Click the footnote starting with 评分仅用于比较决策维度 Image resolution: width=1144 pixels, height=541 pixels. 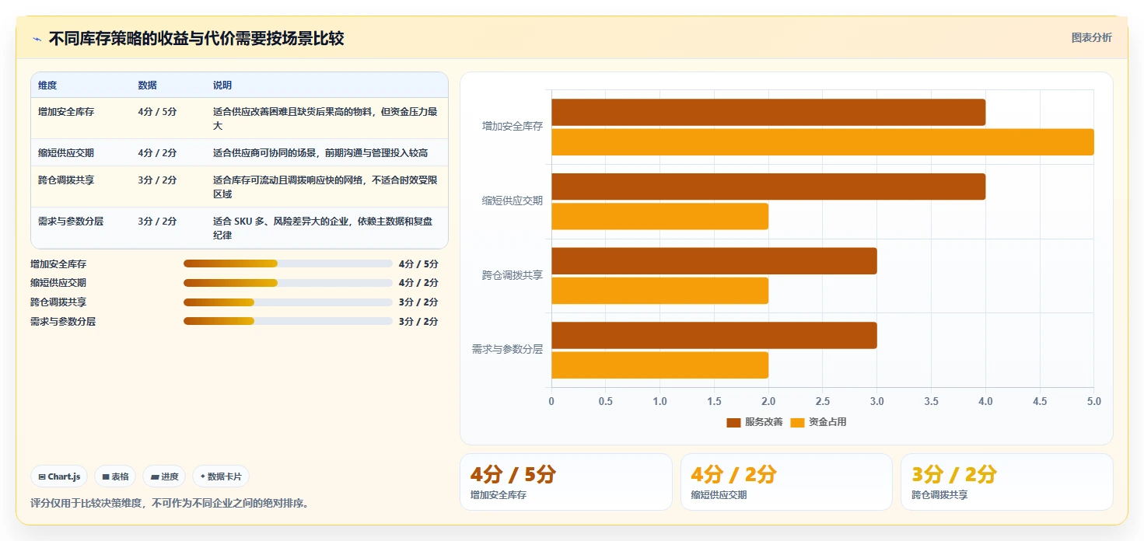[171, 503]
